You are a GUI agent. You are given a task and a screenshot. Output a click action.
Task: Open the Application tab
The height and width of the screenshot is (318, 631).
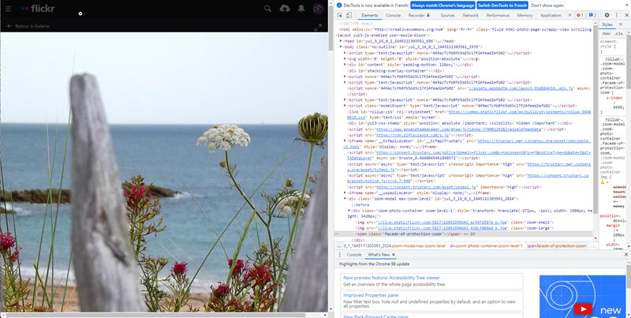[x=551, y=15]
